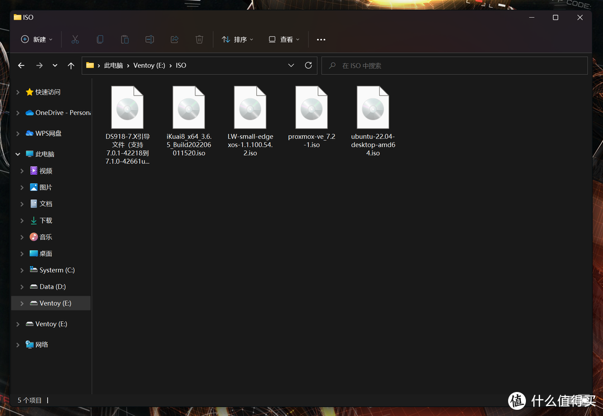Open the 新建 (New) dropdown
Image resolution: width=603 pixels, height=416 pixels.
coord(37,40)
